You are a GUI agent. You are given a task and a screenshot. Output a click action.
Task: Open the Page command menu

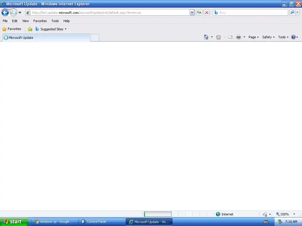tap(253, 37)
